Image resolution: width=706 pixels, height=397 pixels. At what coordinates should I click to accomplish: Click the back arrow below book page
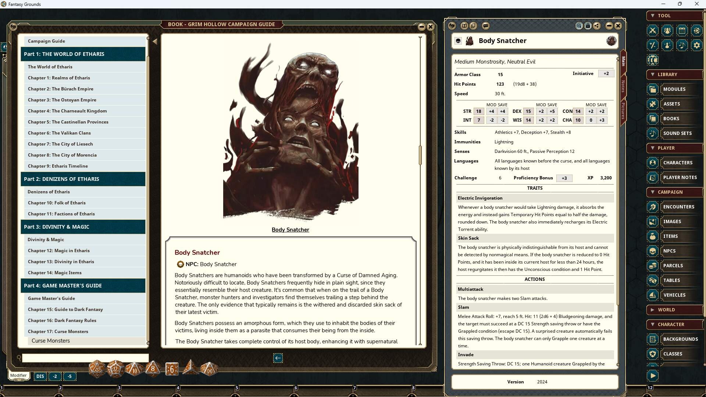[278, 358]
